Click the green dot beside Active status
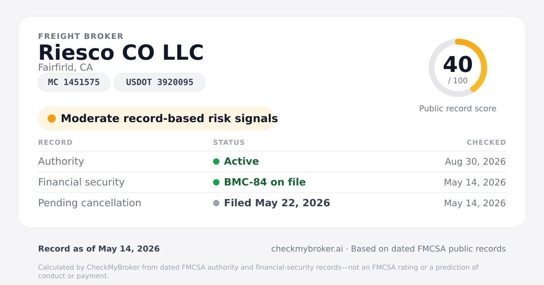 (216, 161)
